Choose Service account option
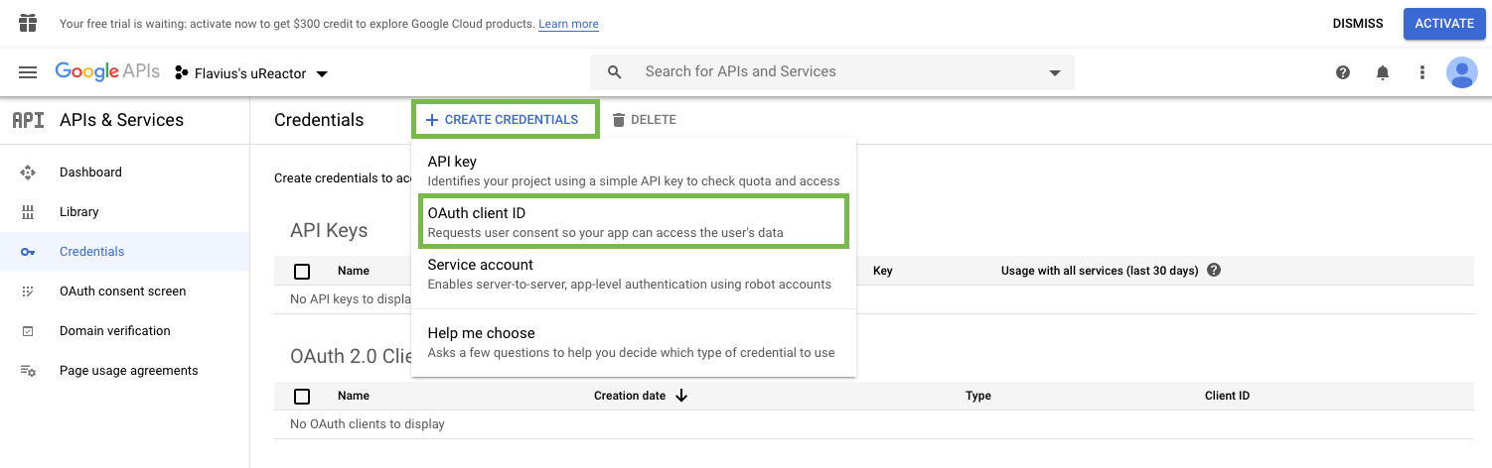The height and width of the screenshot is (468, 1492). [633, 274]
